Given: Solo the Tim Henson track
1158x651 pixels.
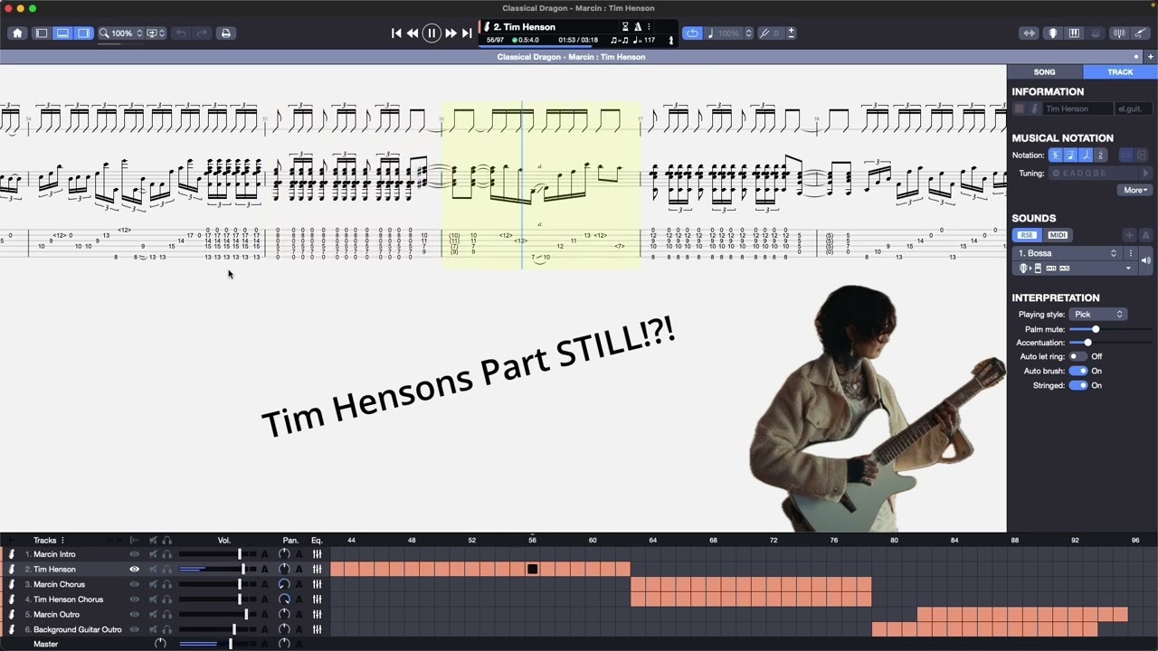Looking at the screenshot, I should pos(167,570).
